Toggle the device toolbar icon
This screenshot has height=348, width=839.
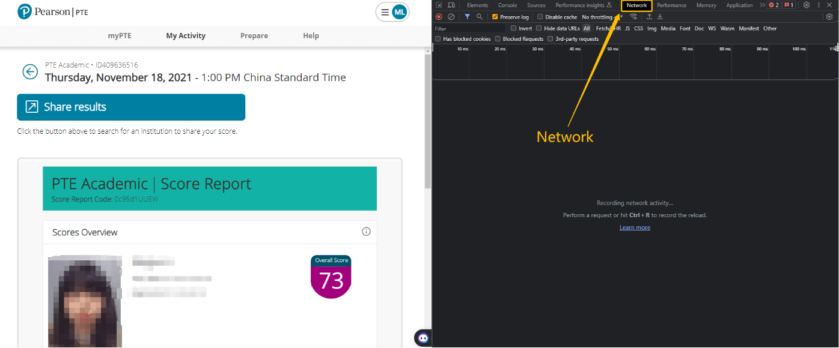(451, 5)
